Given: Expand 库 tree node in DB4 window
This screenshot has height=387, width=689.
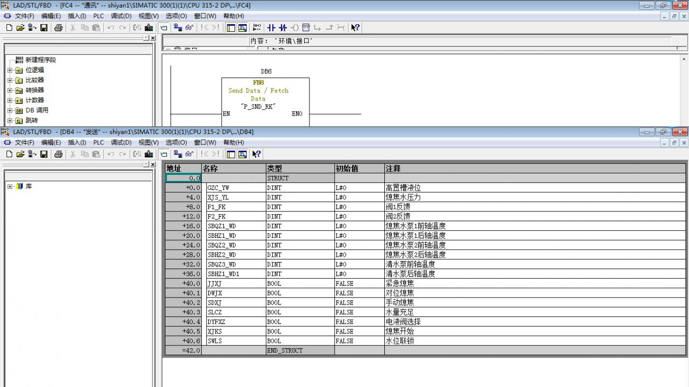Looking at the screenshot, I should click(x=10, y=186).
